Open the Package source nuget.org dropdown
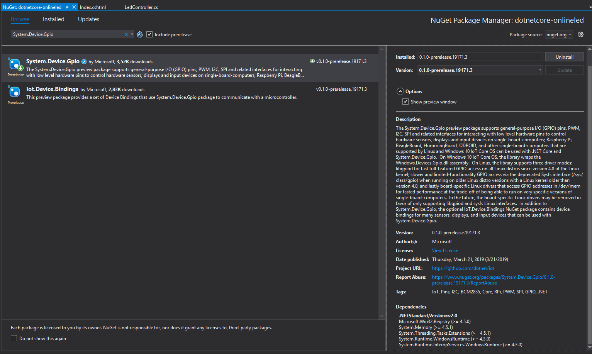Image resolution: width=592 pixels, height=354 pixels. pos(559,34)
